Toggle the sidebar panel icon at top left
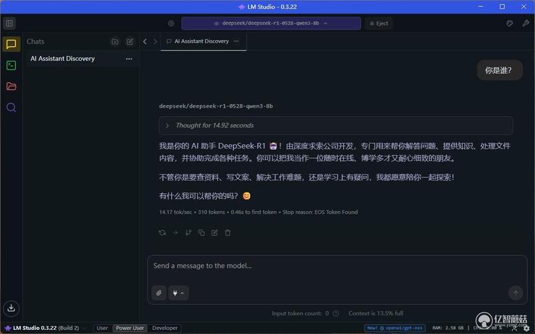 9,23
